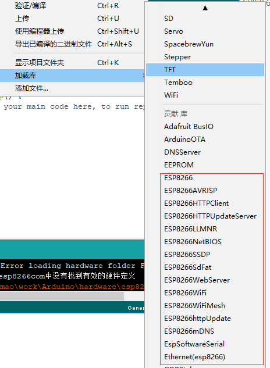The image size is (270, 368).
Task: Select ESP8266LLMNR library
Action: coord(205,229)
